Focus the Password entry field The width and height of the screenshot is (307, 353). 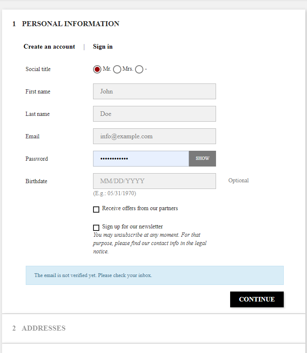(x=141, y=159)
